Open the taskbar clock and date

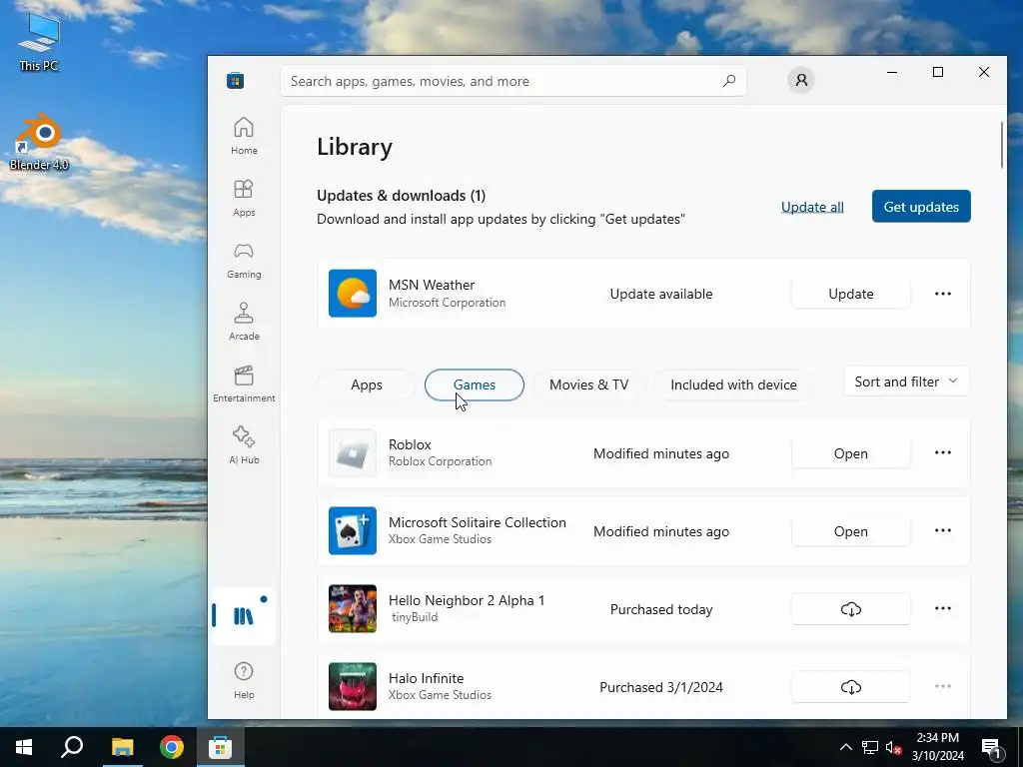pos(937,747)
